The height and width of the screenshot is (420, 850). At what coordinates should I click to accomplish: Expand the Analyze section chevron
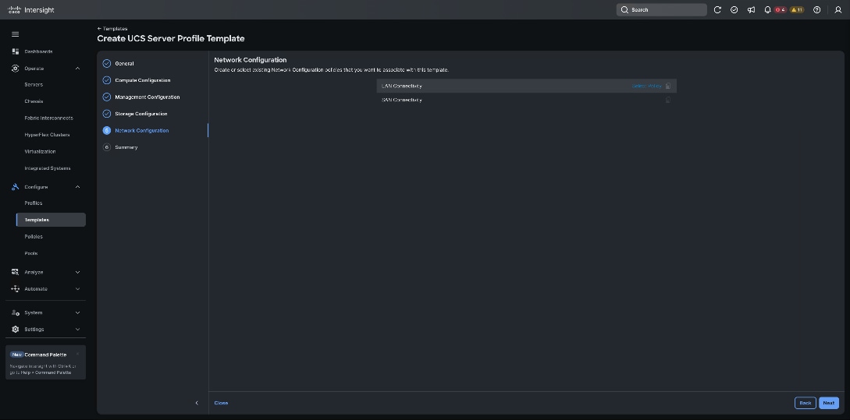[x=77, y=272]
